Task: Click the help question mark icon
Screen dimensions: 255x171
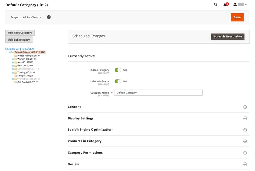Action: click(49, 17)
